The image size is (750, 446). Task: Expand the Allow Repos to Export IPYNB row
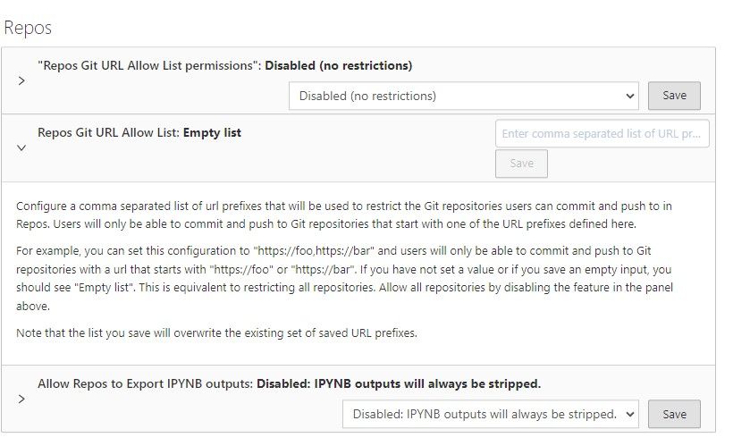click(x=21, y=399)
